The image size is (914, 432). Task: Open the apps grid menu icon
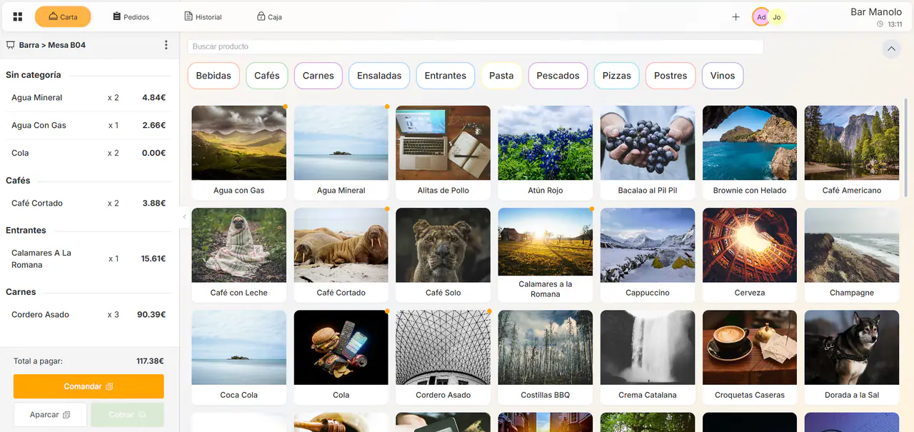18,16
